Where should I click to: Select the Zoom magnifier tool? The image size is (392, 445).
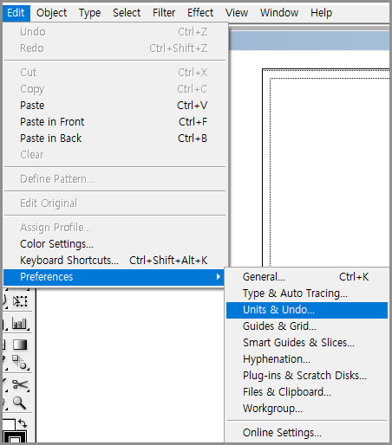[19, 403]
